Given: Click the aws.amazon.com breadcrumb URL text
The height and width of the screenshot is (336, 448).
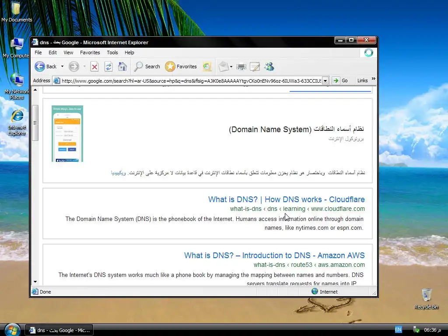Looking at the screenshot, I should point(341,265).
